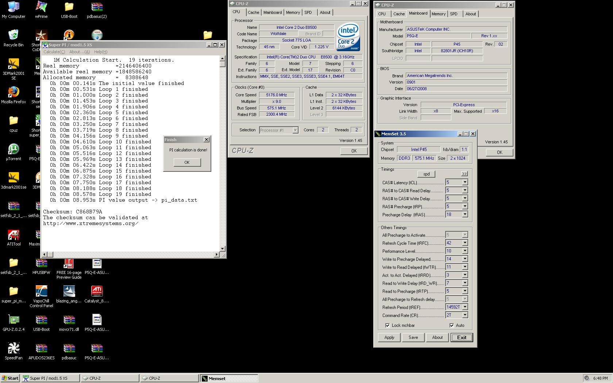613x383 pixels.
Task: Open the pdbasuc archive next to AFUDOS236ES
Action: pyautogui.click(x=69, y=351)
